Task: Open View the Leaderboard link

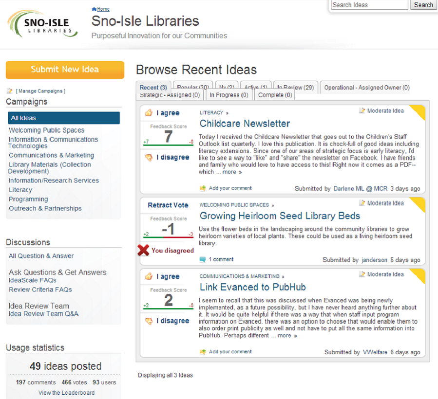Action: tap(66, 393)
